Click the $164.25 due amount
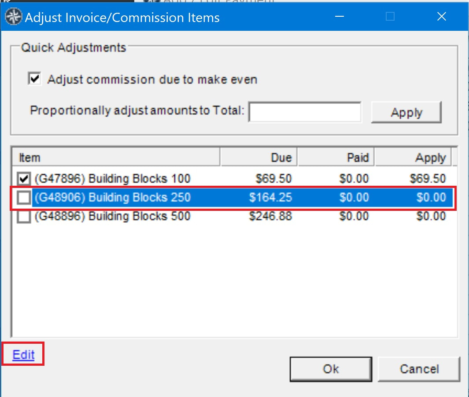Image resolution: width=469 pixels, height=397 pixels. 270,198
